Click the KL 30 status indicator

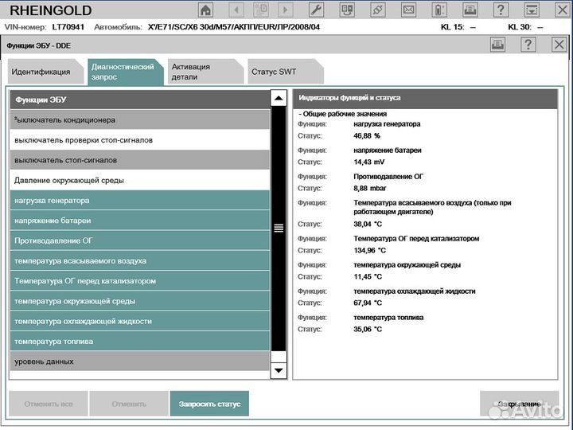[526, 27]
